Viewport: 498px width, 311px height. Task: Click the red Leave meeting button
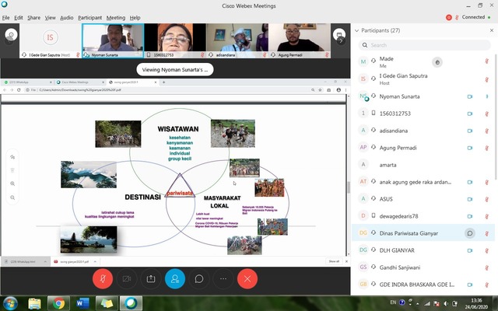[247, 278]
